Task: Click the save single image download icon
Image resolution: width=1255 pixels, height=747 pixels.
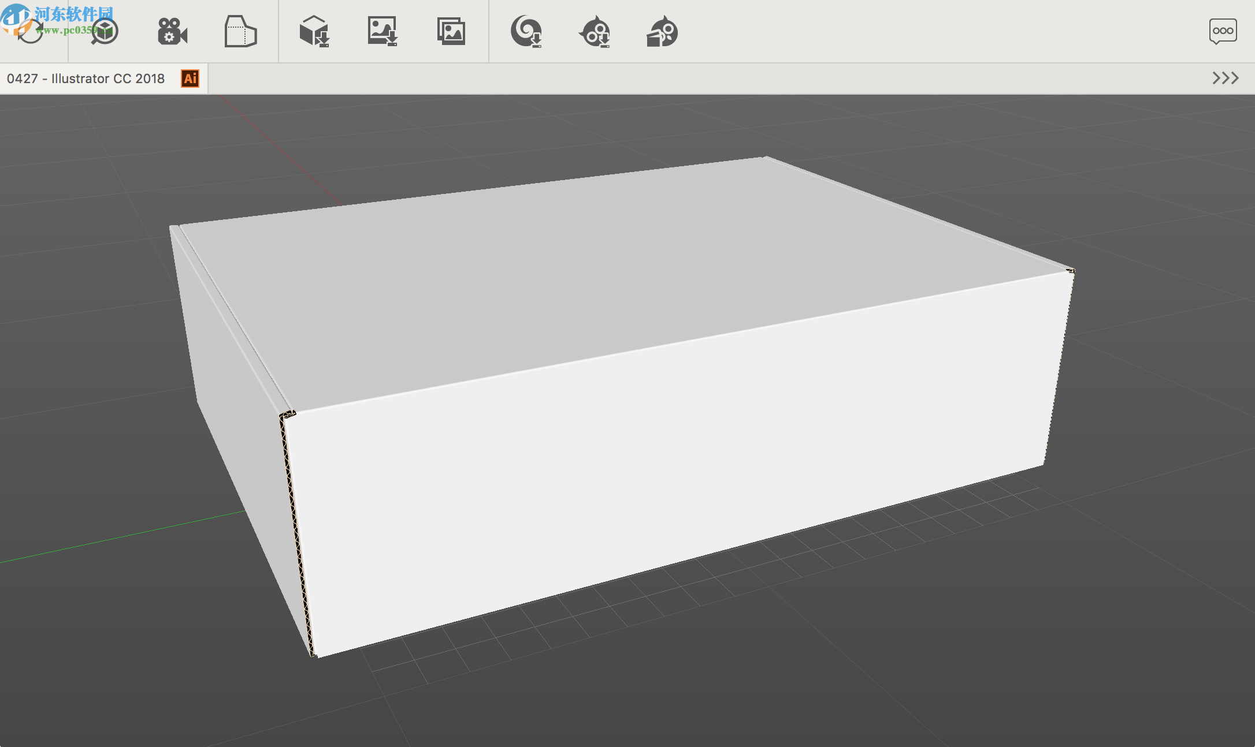Action: (x=383, y=31)
